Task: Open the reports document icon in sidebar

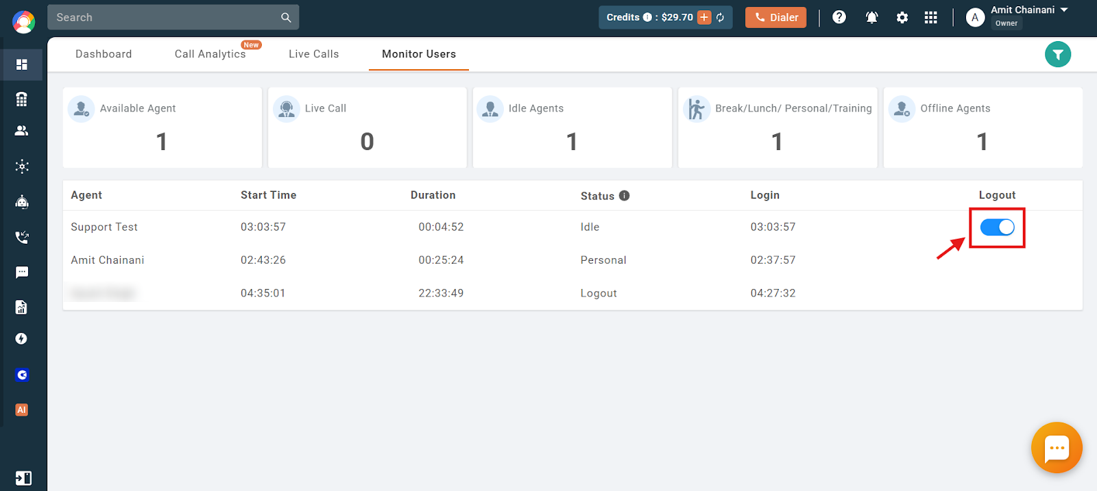Action: coord(22,307)
